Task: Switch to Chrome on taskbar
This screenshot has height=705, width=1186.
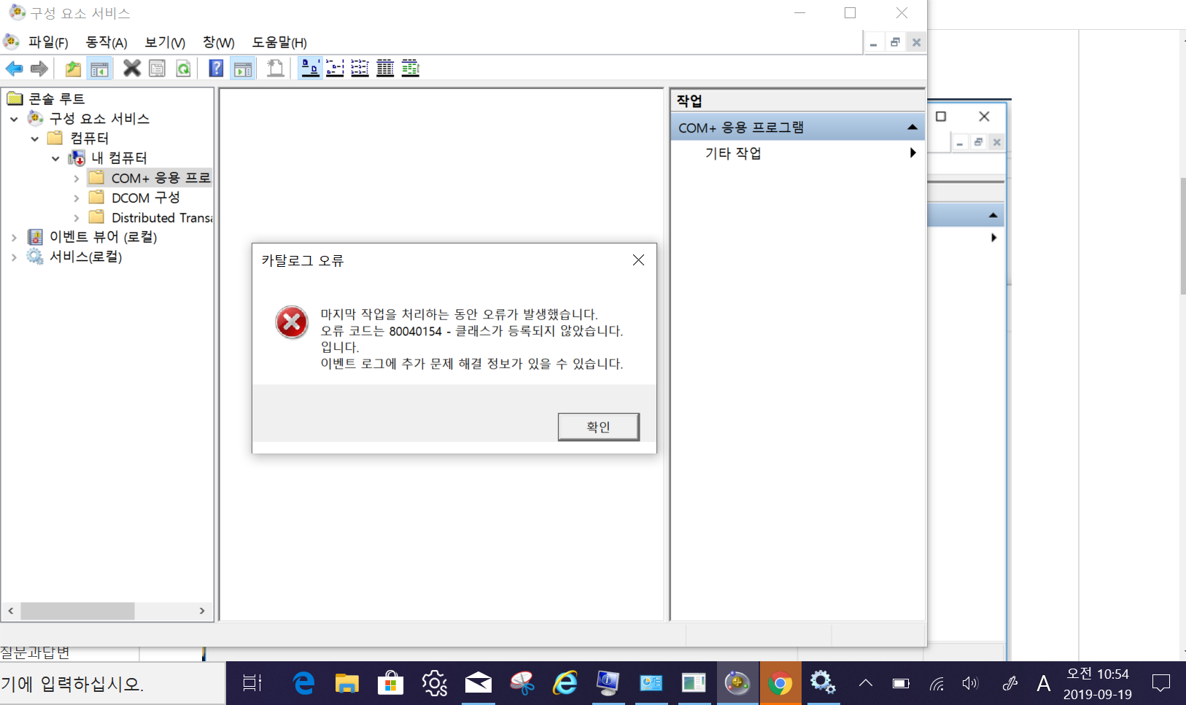Action: (780, 683)
